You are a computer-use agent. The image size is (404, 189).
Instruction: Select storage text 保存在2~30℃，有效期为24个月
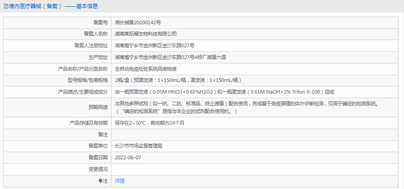[149, 123]
